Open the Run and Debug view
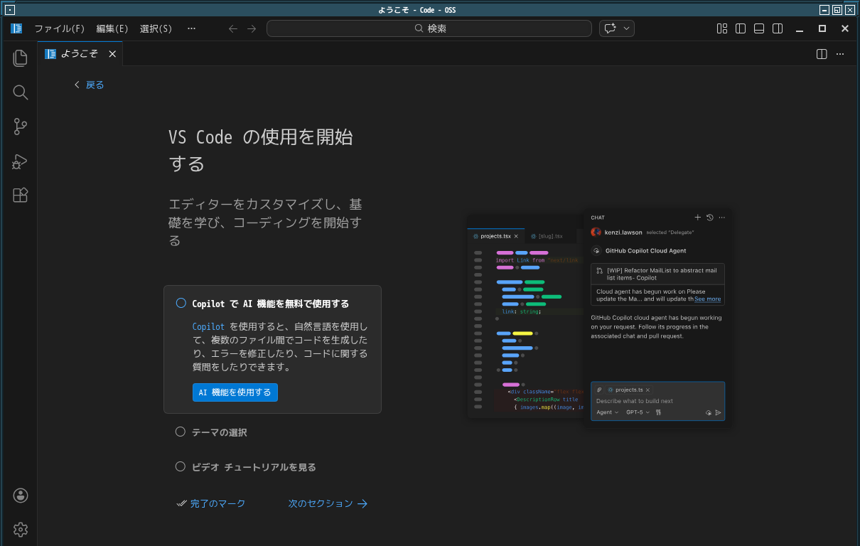860x546 pixels. (x=20, y=161)
